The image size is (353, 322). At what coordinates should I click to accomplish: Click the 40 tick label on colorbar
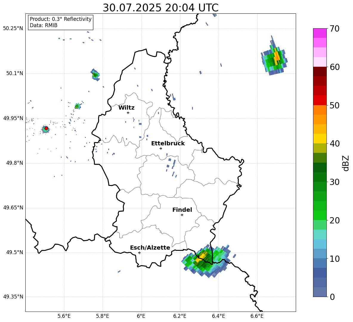pos(335,144)
